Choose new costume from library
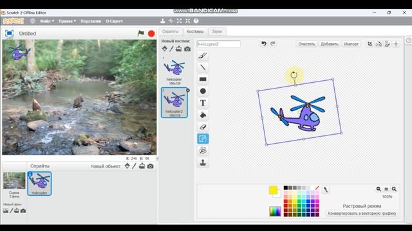The width and height of the screenshot is (412, 231). click(x=165, y=49)
